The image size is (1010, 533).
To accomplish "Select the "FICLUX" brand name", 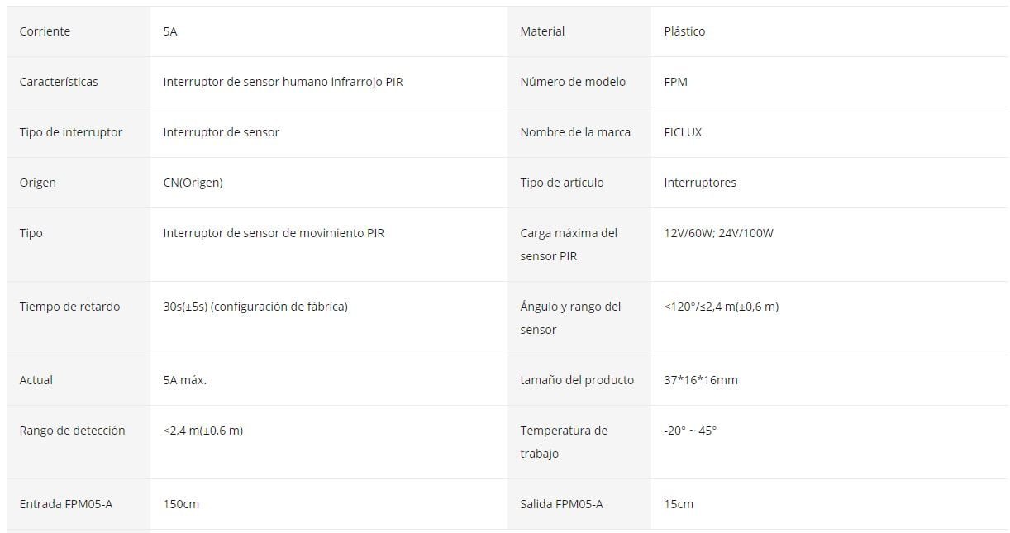I will [x=683, y=132].
